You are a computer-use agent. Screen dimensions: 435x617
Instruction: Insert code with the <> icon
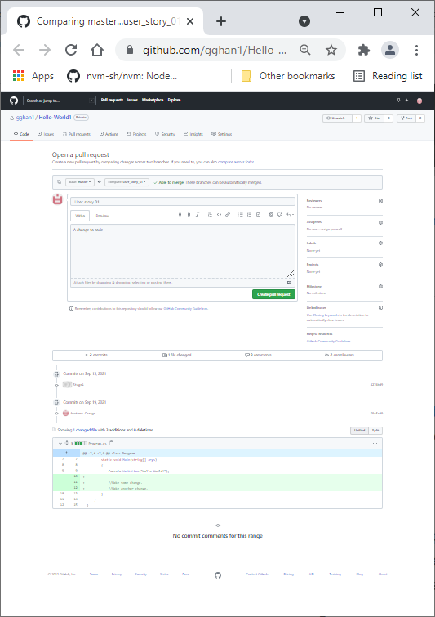pos(219,215)
